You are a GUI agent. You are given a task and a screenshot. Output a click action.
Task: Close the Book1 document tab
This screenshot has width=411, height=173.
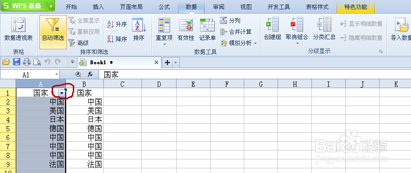(x=156, y=62)
